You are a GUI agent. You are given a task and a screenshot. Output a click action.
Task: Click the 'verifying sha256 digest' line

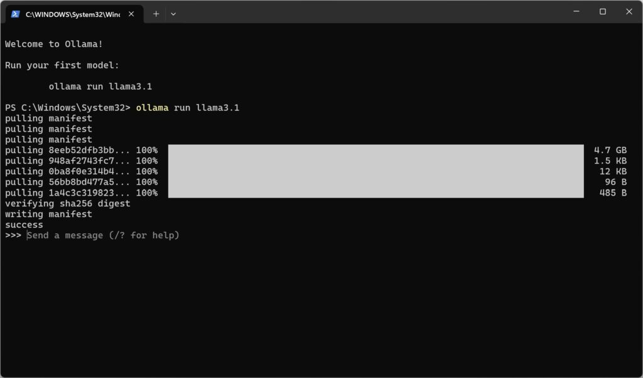coord(67,204)
